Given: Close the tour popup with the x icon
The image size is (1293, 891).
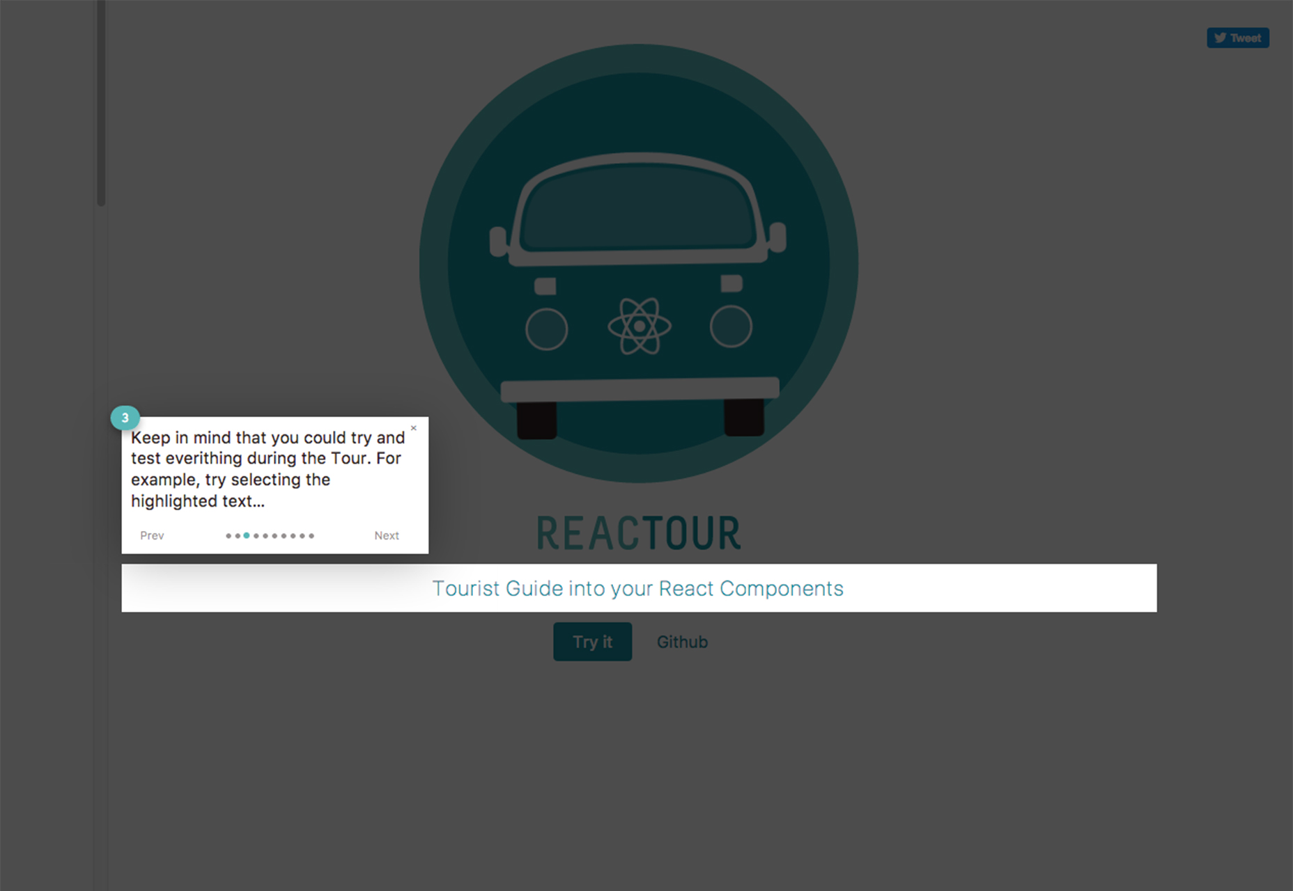Looking at the screenshot, I should coord(413,428).
